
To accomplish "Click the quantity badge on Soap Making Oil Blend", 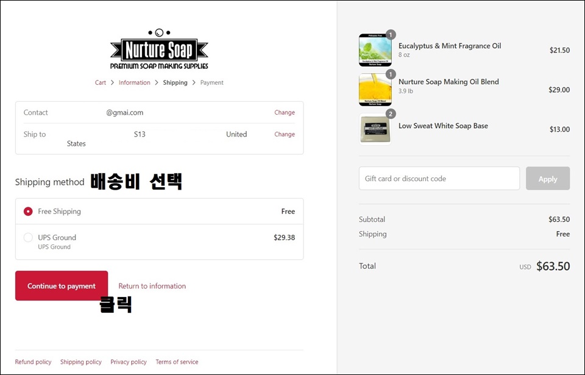I will (391, 74).
